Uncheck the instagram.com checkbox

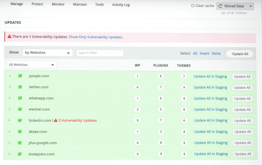(20, 154)
